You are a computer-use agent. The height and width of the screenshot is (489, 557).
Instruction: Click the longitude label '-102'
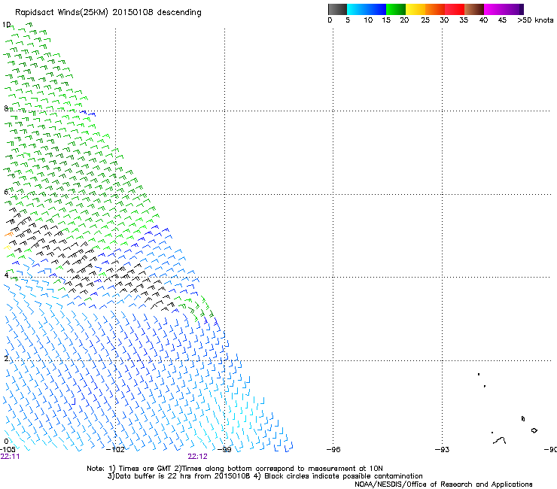(x=115, y=450)
